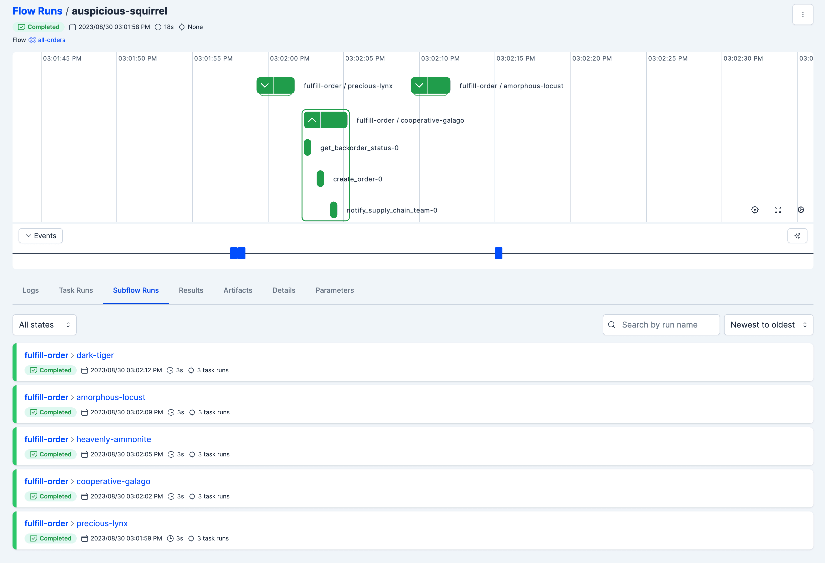825x563 pixels.
Task: Switch to the Artifacts tab
Action: [238, 290]
